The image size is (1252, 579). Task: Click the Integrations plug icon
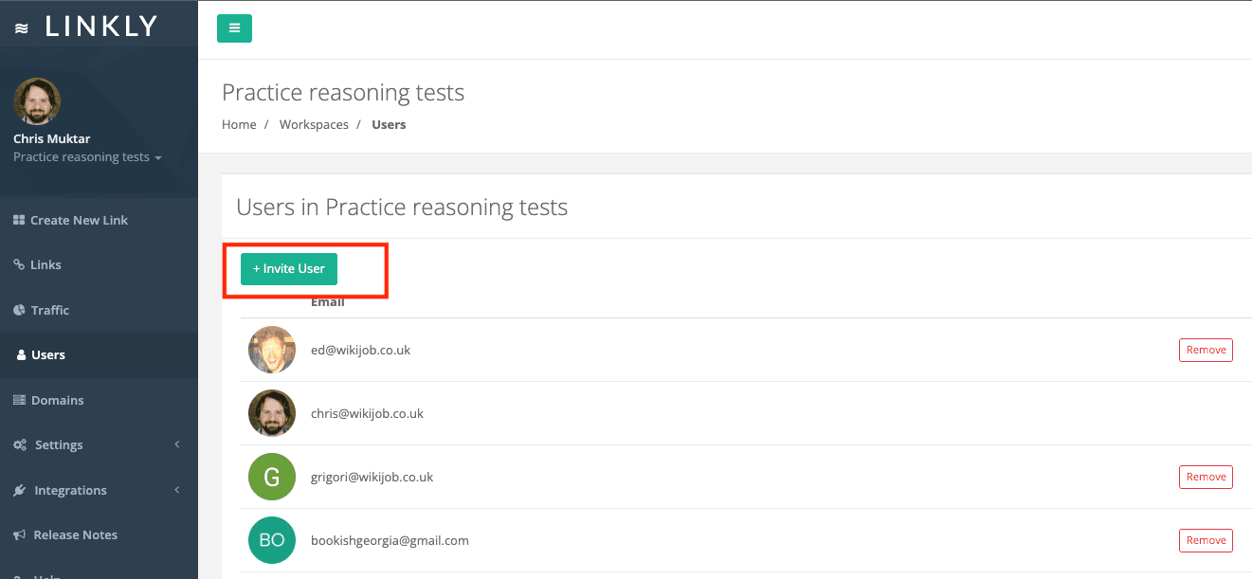19,491
